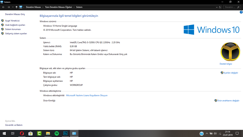Open the Windows Start menu
The image size is (243, 137).
(x=4, y=133)
